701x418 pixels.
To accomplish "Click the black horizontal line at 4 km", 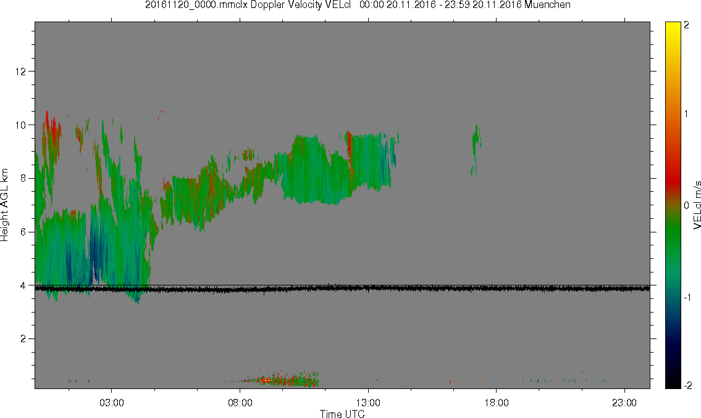I will 342,285.
